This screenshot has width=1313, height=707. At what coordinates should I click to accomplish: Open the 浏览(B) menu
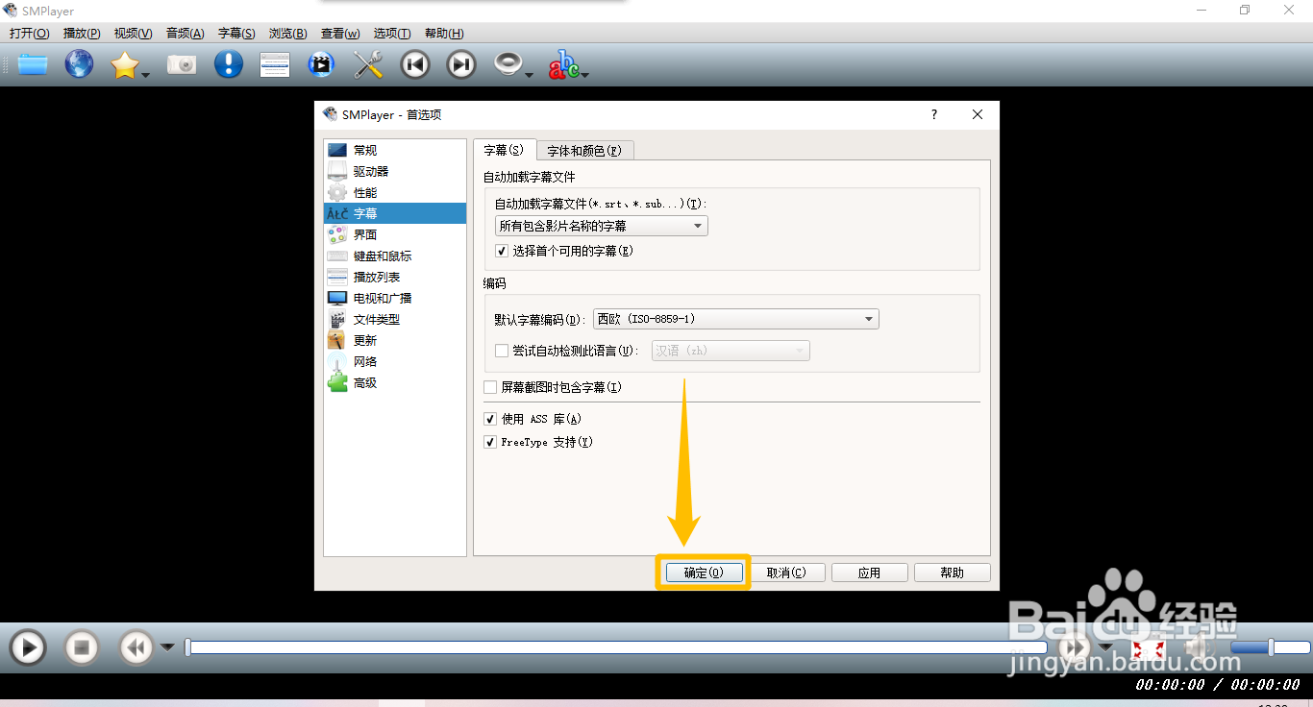[288, 34]
